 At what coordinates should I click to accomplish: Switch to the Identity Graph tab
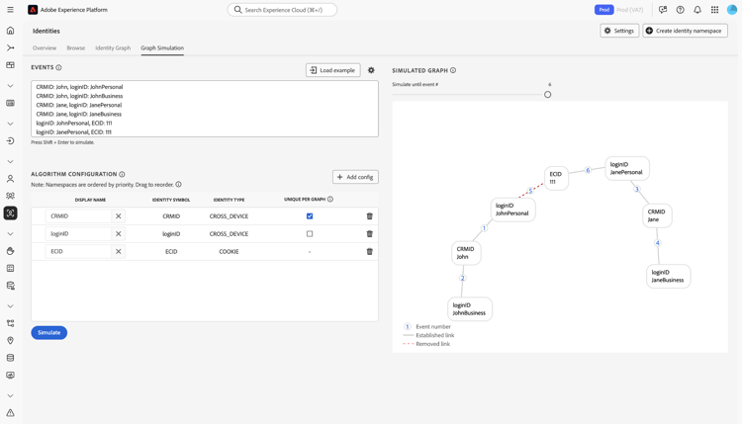click(x=113, y=47)
